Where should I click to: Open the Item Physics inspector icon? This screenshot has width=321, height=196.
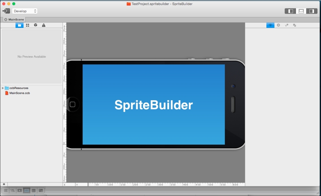pos(286,25)
